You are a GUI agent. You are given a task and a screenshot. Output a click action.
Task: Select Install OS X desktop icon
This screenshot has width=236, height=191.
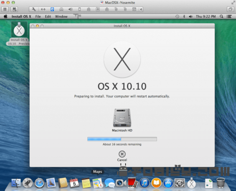[19, 33]
